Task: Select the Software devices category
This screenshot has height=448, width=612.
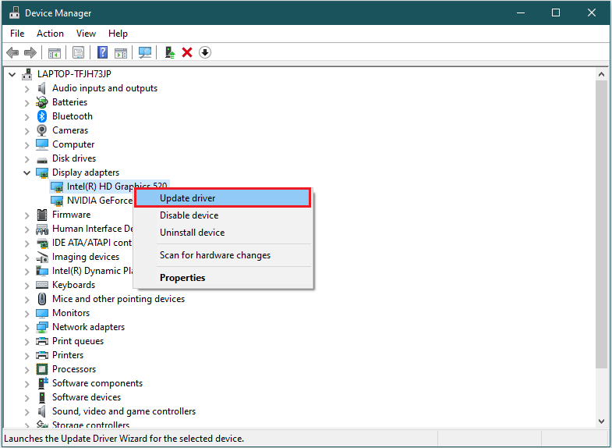Action: 87,397
